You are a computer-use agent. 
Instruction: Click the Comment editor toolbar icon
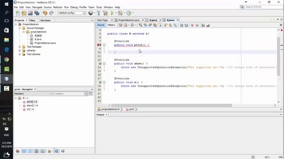tap(203, 25)
